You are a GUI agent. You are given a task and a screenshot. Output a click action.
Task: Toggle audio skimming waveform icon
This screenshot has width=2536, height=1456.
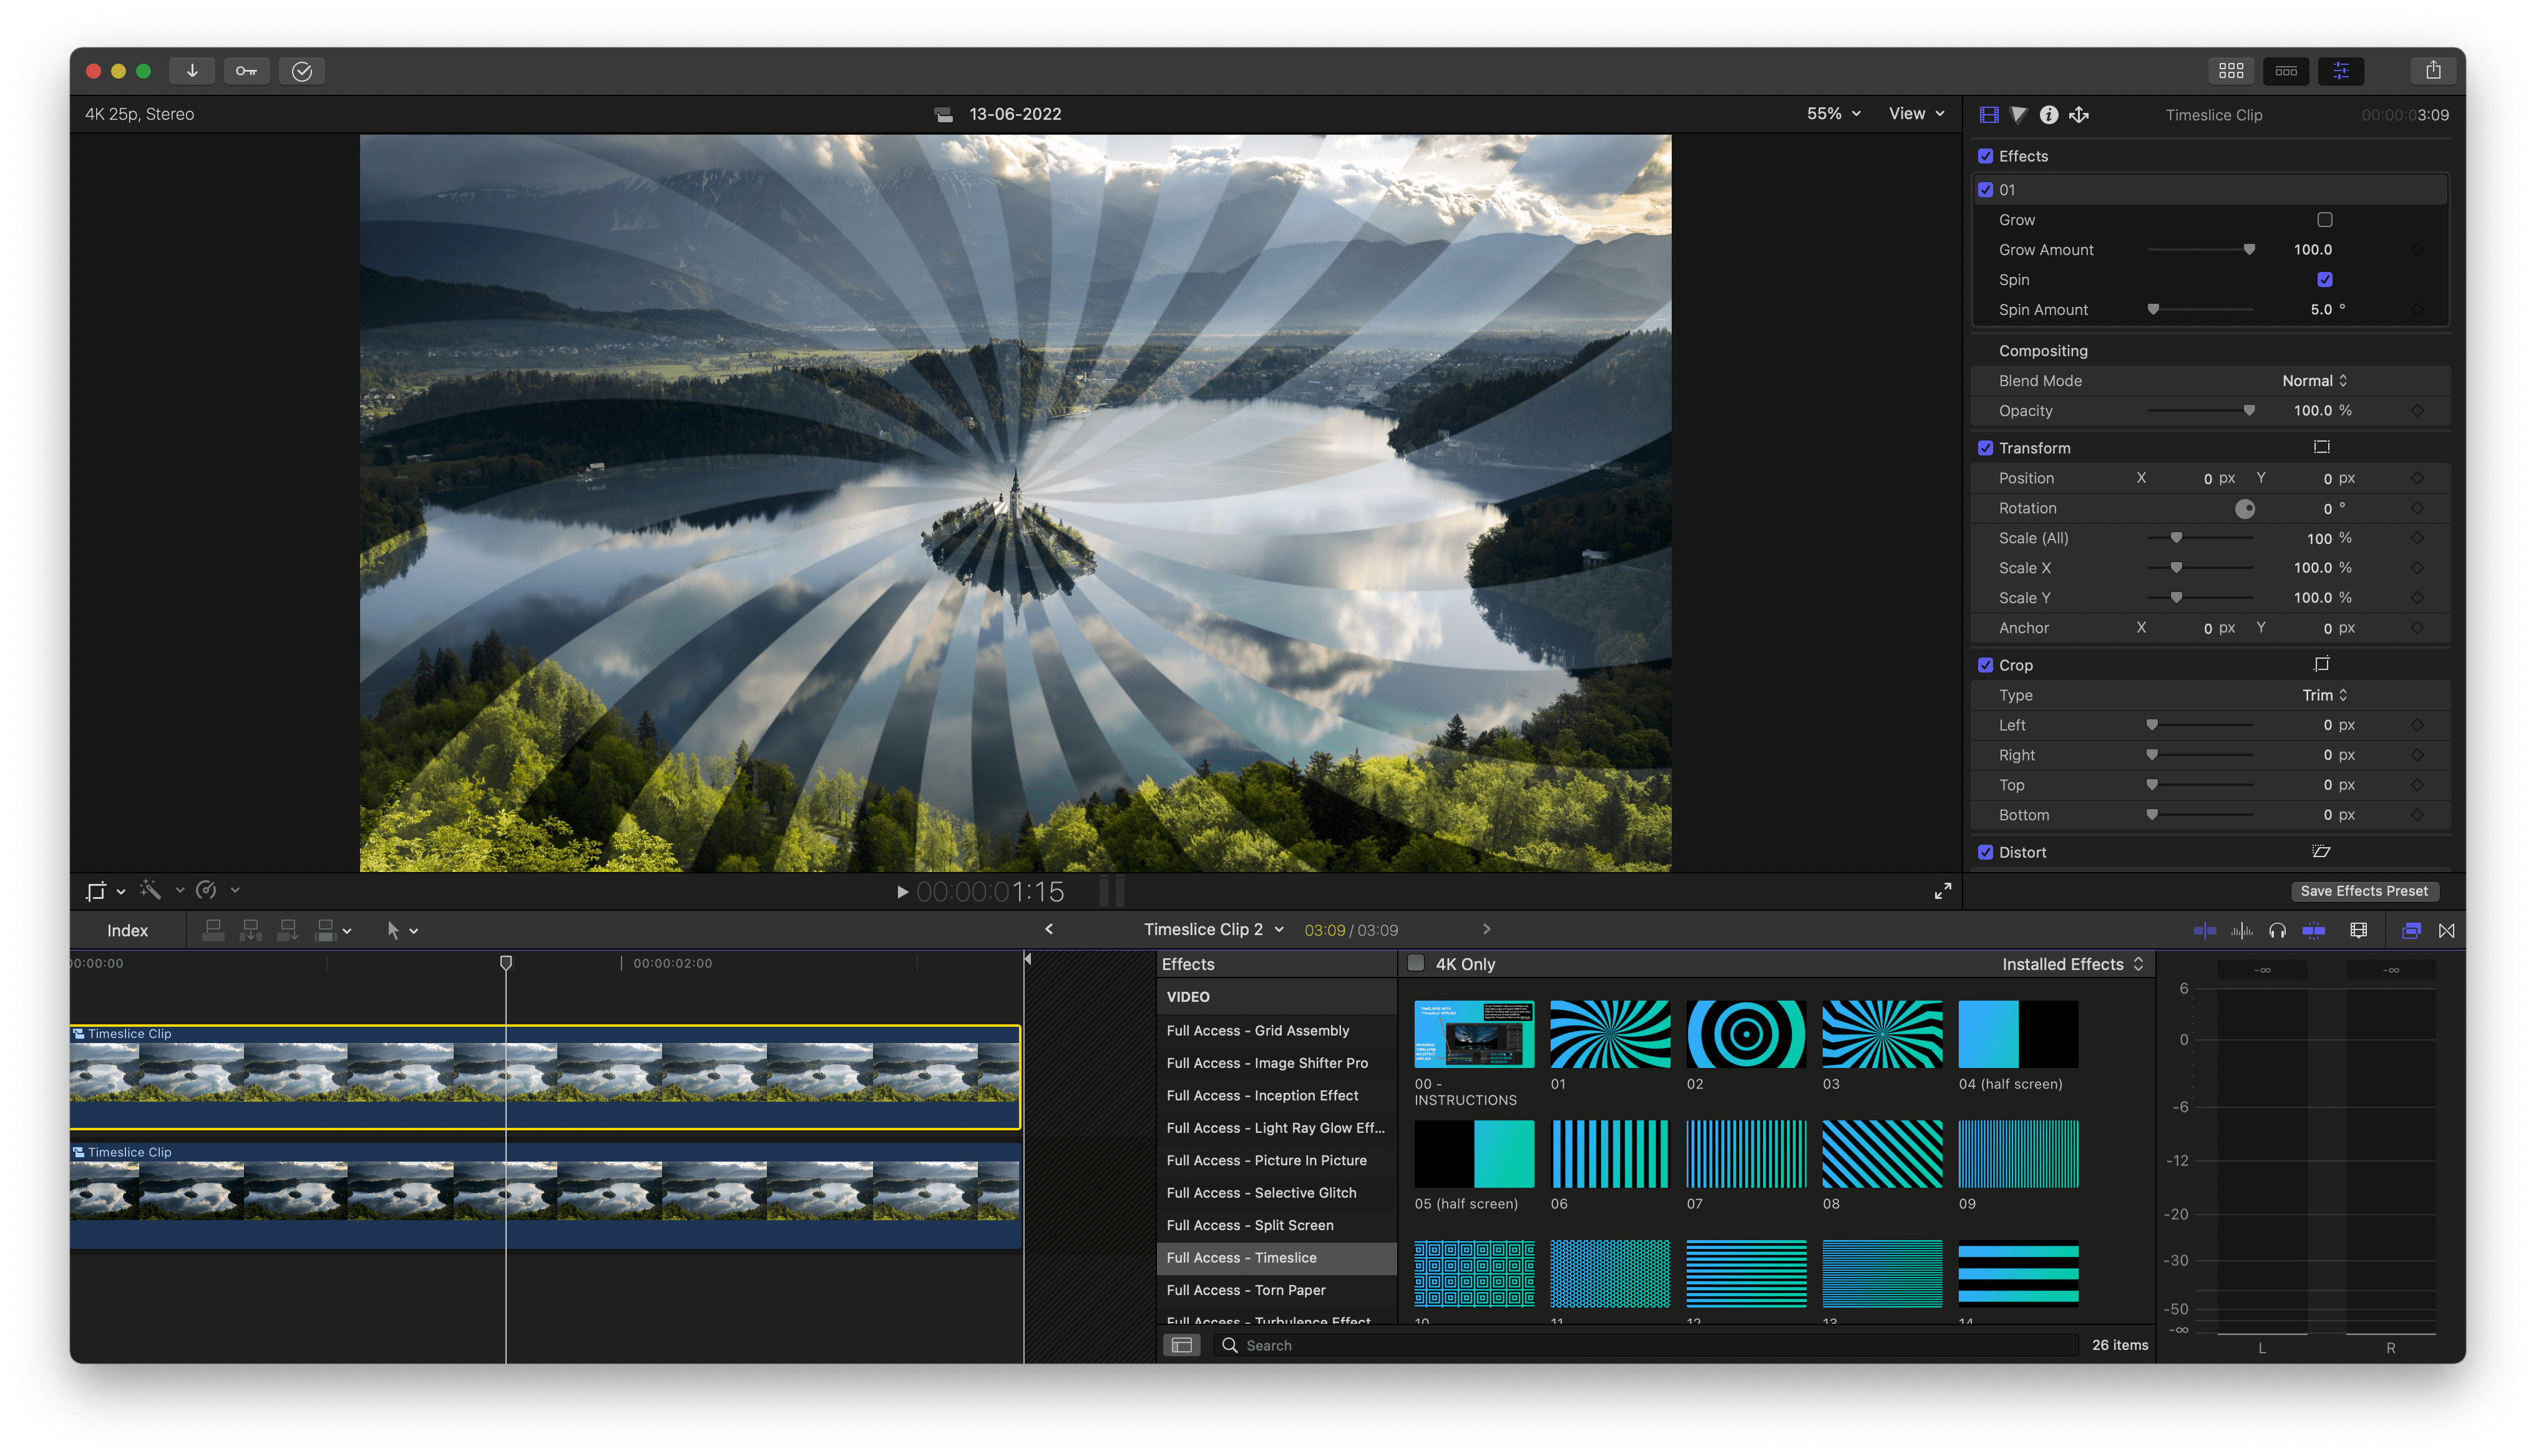[x=2241, y=931]
